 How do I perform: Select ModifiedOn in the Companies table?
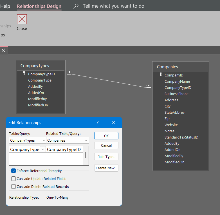click(174, 162)
